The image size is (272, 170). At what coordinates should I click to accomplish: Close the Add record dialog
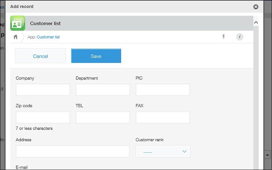tap(256, 7)
